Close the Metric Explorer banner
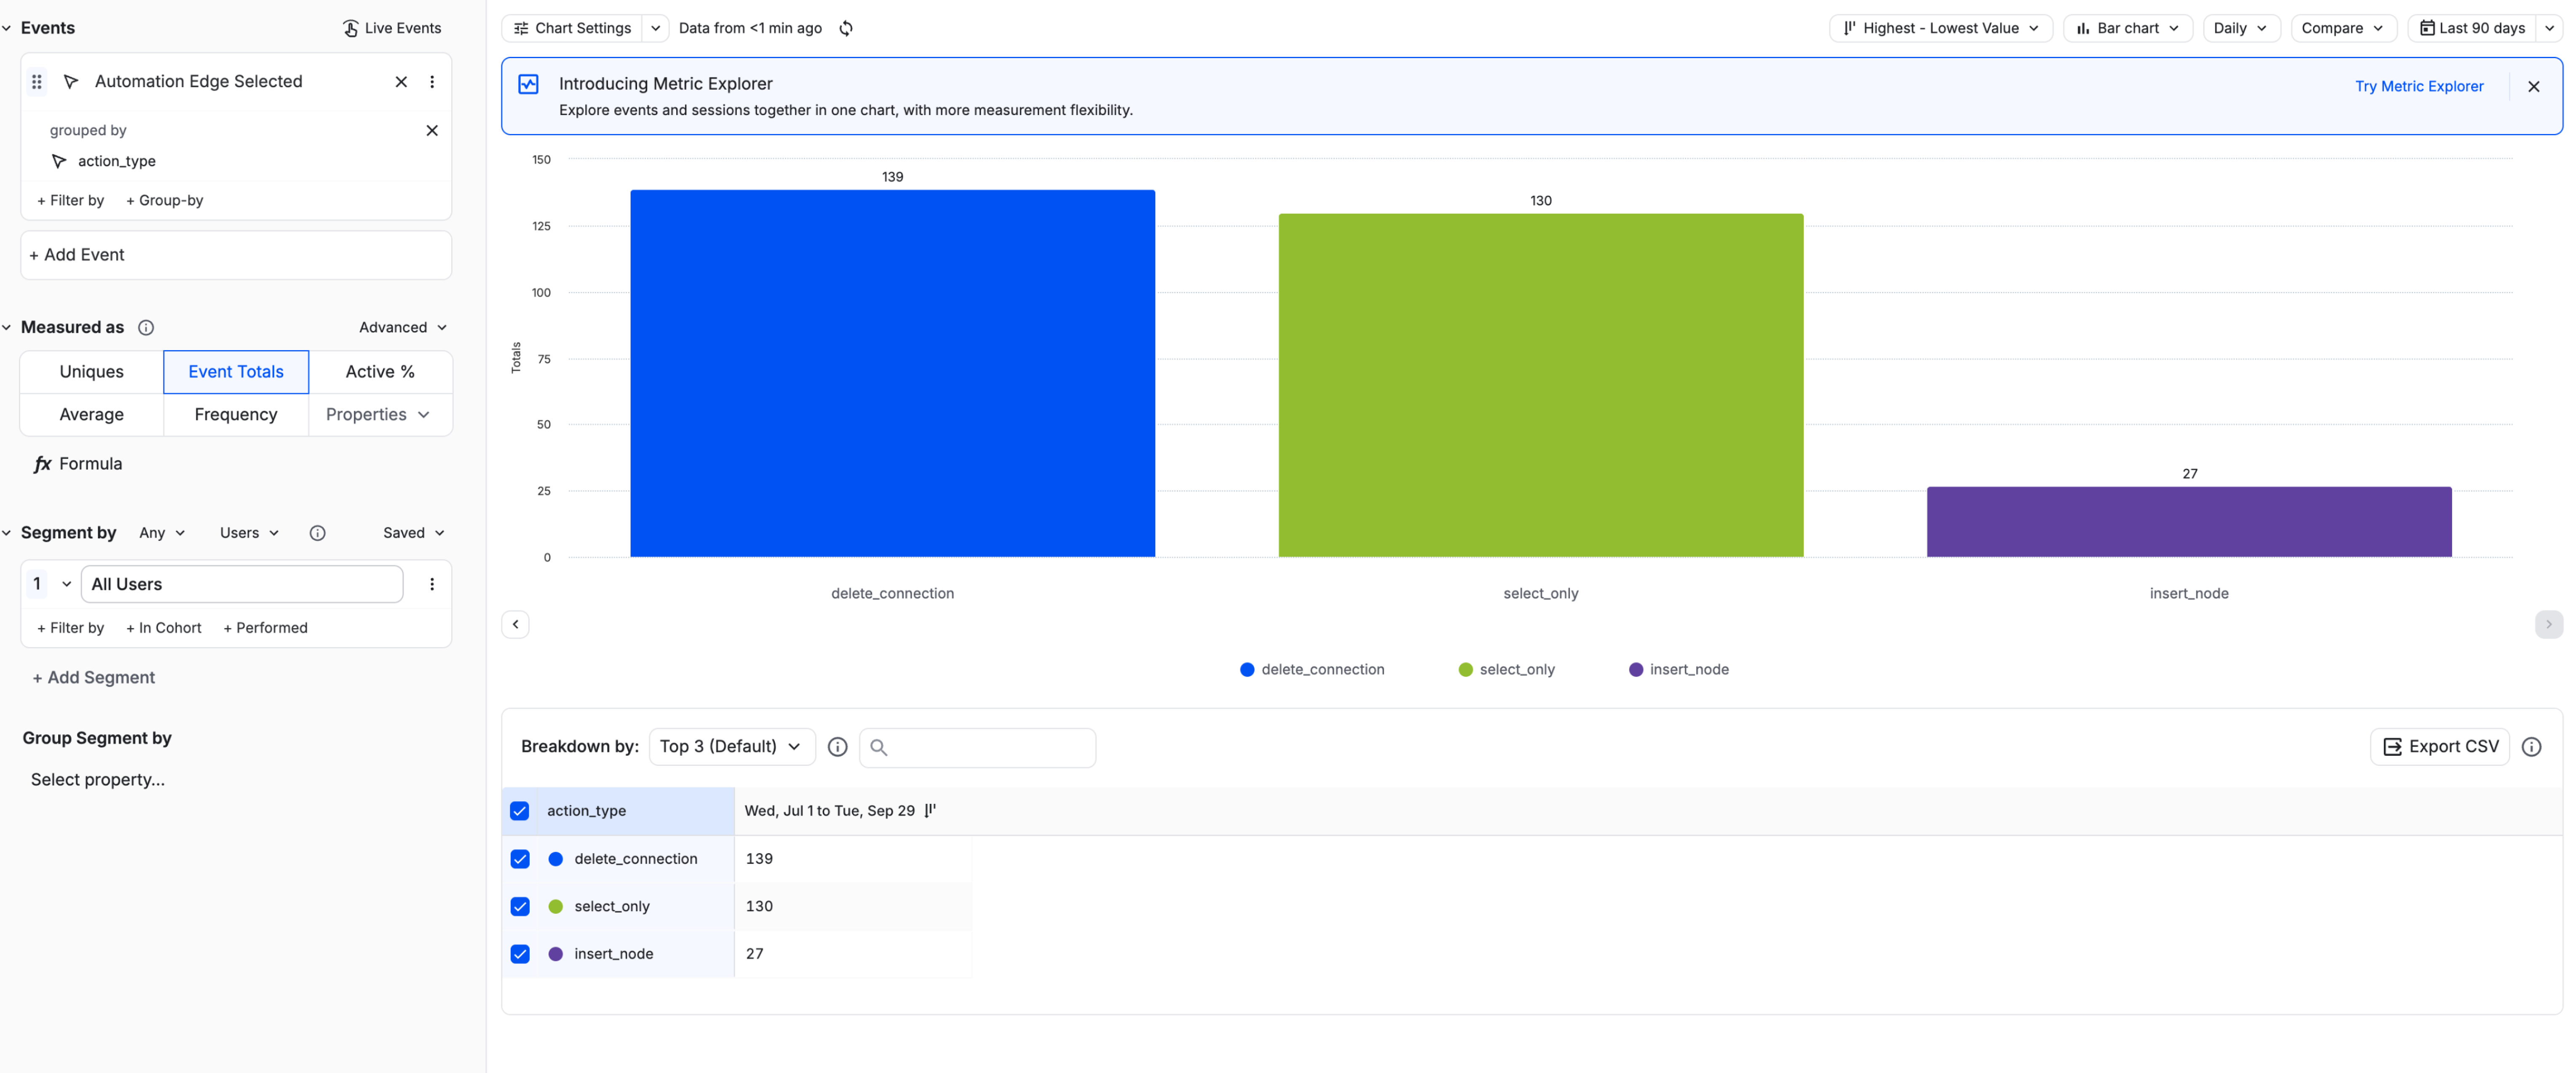This screenshot has height=1073, width=2576. coord(2533,87)
